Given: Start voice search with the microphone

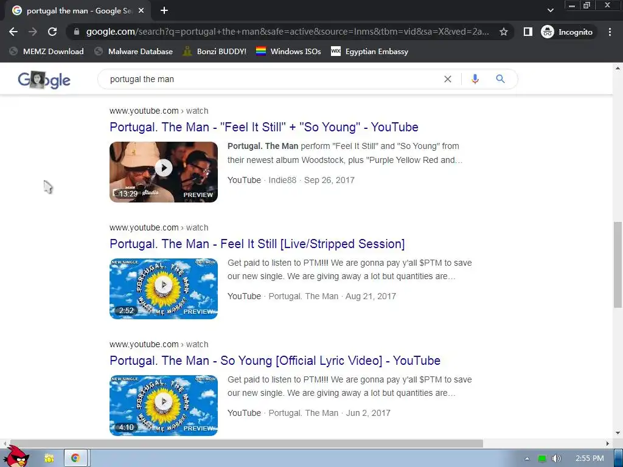Looking at the screenshot, I should (475, 79).
